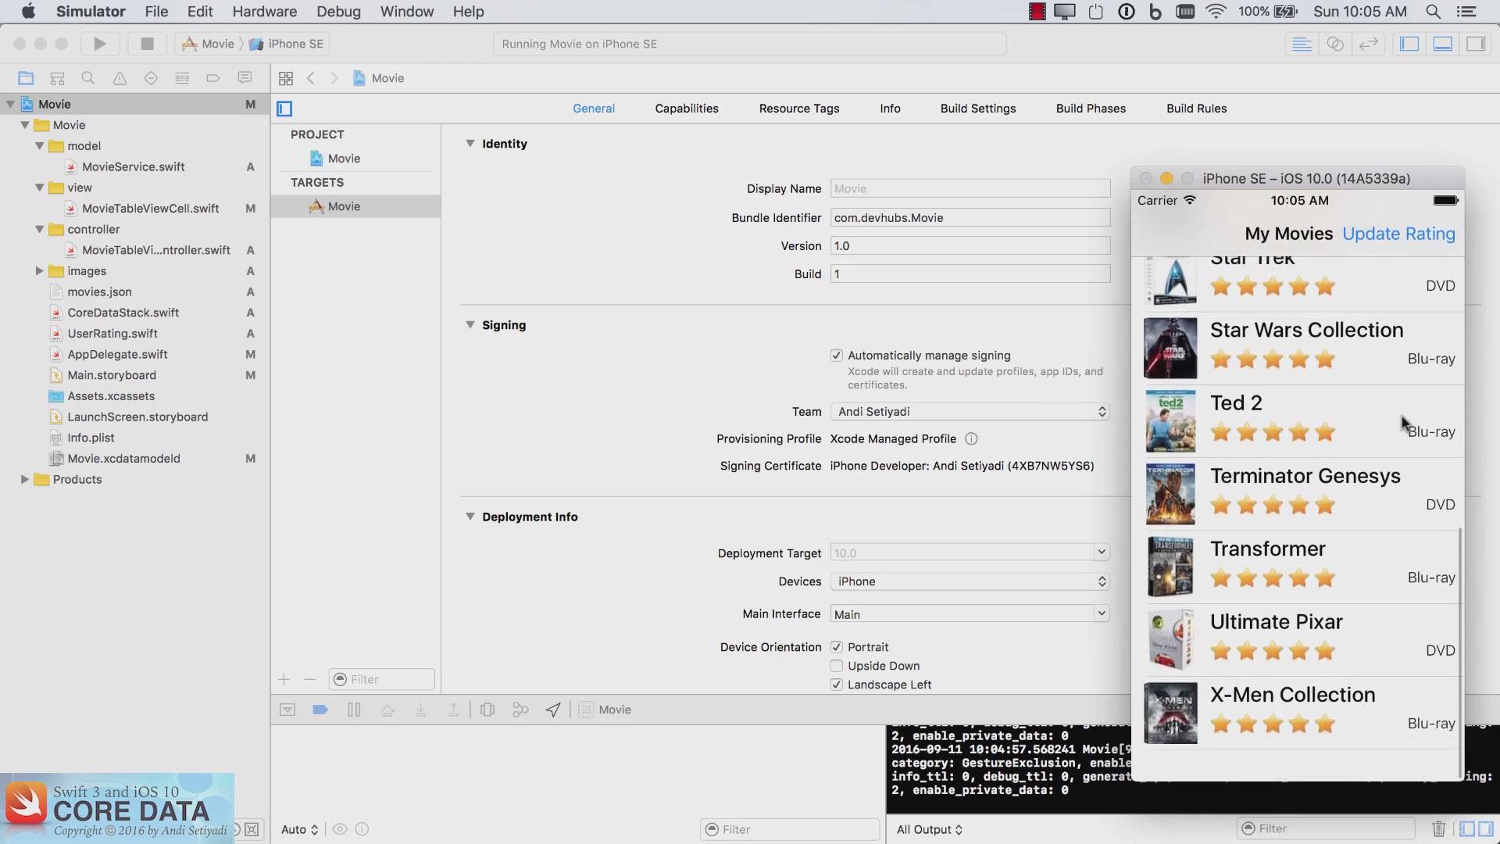Image resolution: width=1500 pixels, height=844 pixels.
Task: Tap Update Rating in the simulator
Action: 1398,234
